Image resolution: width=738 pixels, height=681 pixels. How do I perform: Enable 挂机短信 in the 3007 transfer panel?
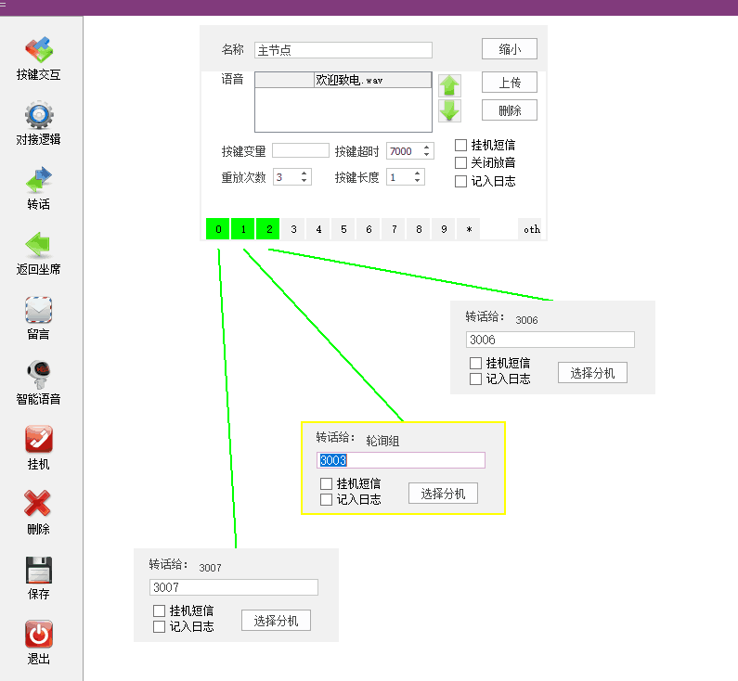point(159,610)
